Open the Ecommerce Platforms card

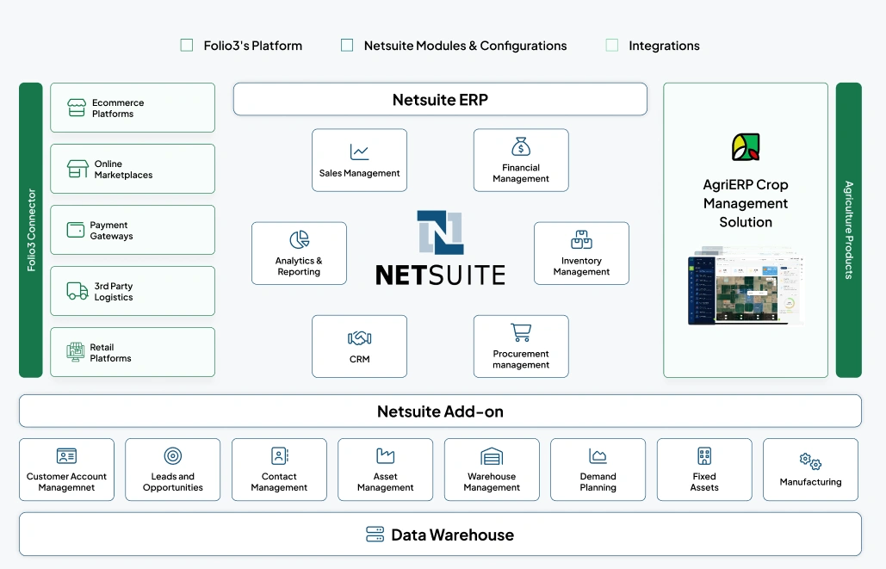133,108
